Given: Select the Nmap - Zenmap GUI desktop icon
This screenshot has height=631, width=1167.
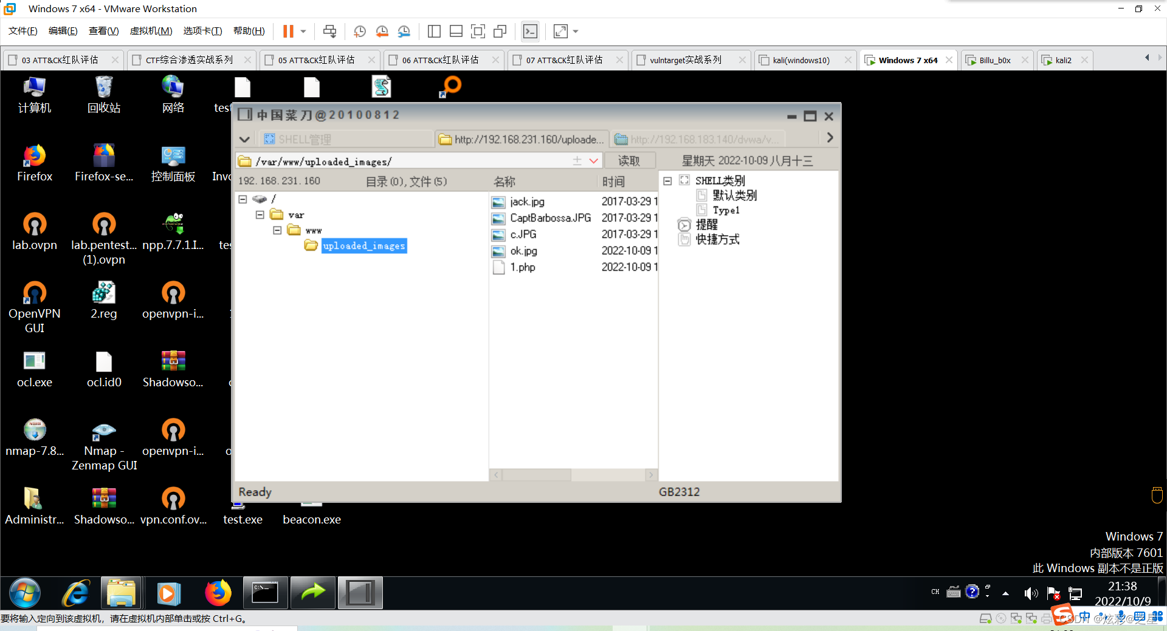Looking at the screenshot, I should [104, 444].
